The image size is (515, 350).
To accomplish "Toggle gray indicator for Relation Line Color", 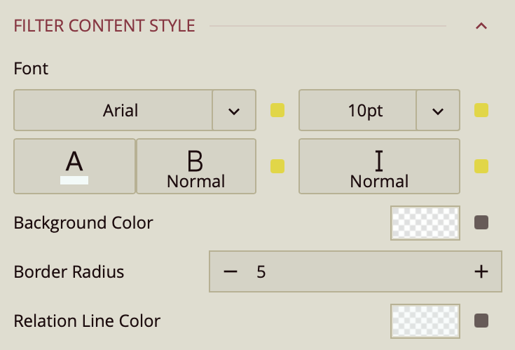I will pyautogui.click(x=481, y=321).
